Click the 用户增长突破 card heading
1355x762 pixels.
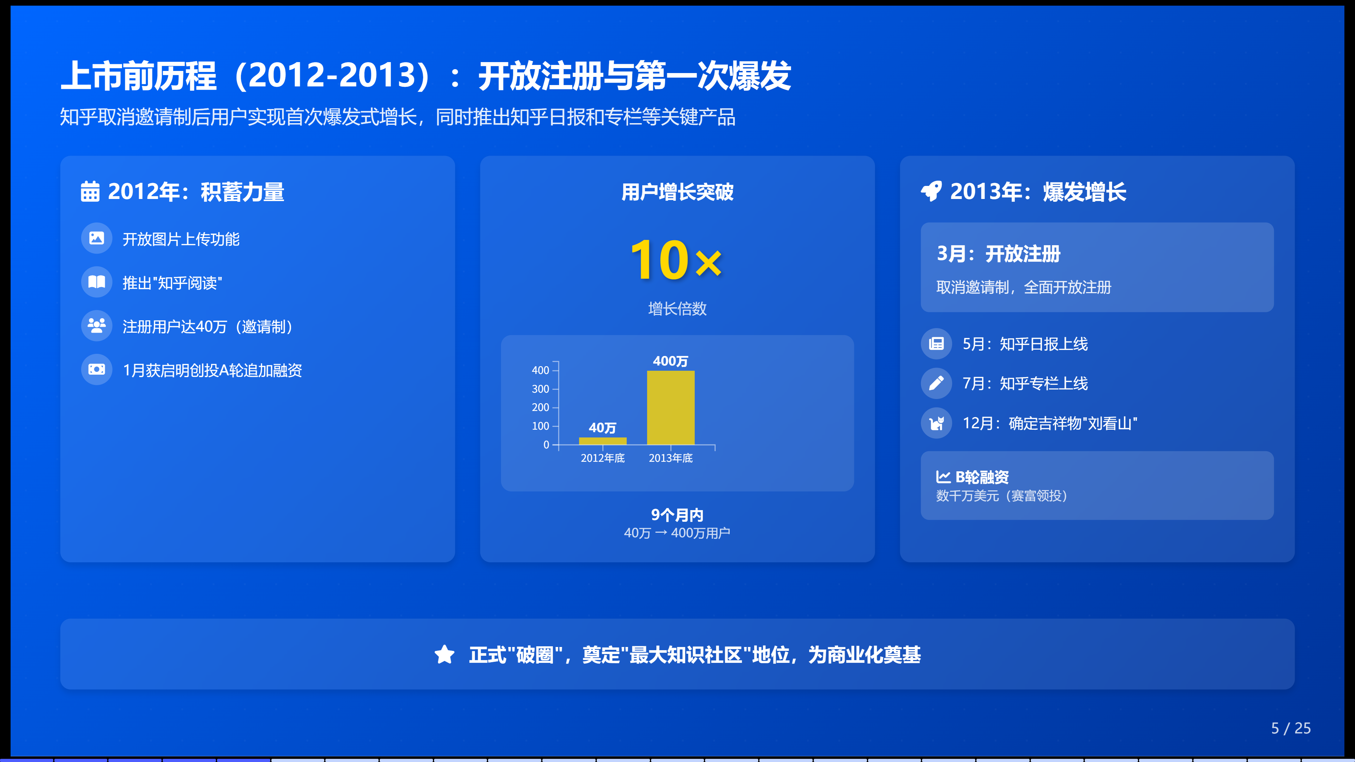click(677, 193)
